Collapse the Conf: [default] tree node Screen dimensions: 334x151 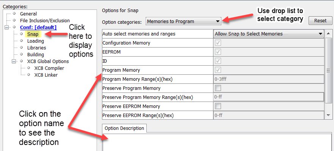coord(7,28)
